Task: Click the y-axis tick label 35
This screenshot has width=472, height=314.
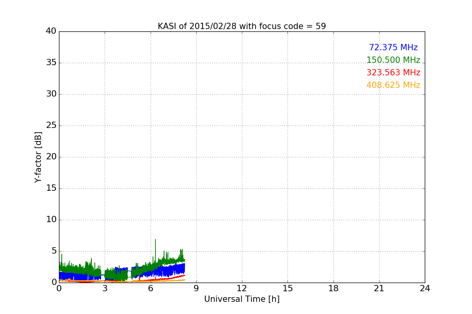Action: (51, 63)
